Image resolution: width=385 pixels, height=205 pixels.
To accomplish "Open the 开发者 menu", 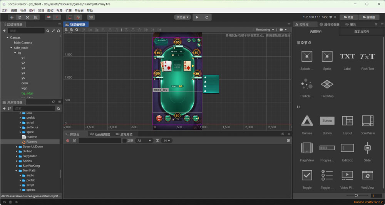I will coord(79,10).
